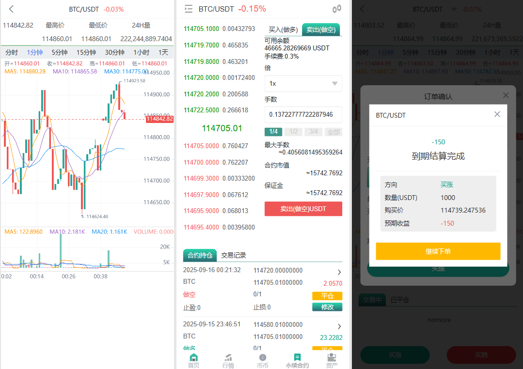
Task: Choose 1/2 quantity option
Action: tap(294, 132)
